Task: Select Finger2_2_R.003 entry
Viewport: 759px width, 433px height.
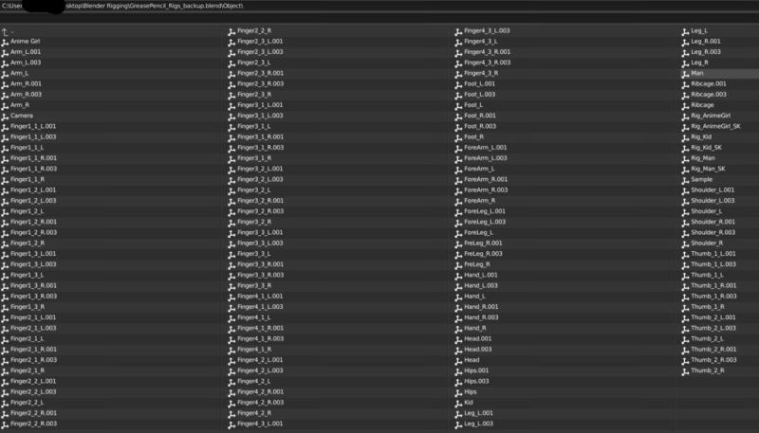Action: coord(33,424)
